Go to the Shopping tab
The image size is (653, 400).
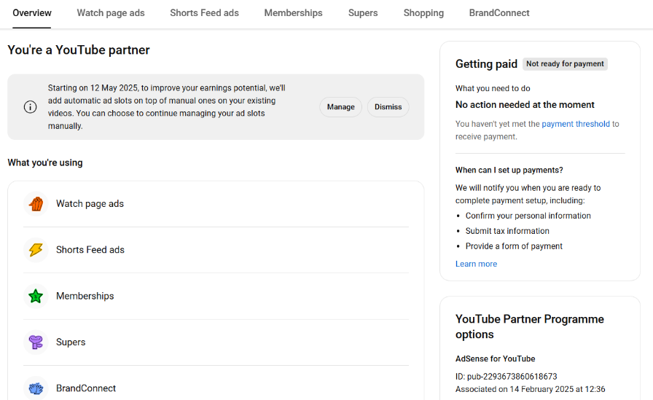click(423, 13)
